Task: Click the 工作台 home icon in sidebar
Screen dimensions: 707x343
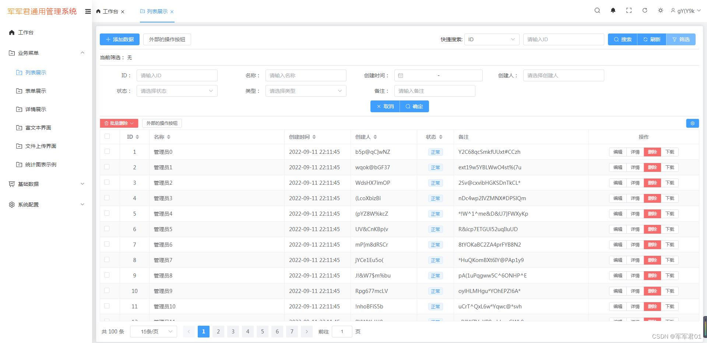Action: (x=12, y=32)
